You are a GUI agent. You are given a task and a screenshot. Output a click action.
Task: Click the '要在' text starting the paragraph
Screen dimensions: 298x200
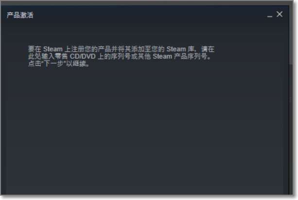(x=35, y=49)
